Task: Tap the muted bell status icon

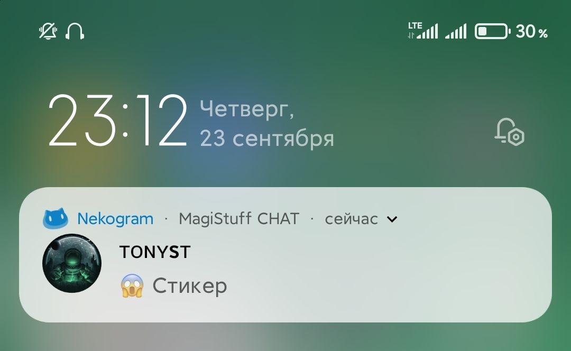Action: 48,31
